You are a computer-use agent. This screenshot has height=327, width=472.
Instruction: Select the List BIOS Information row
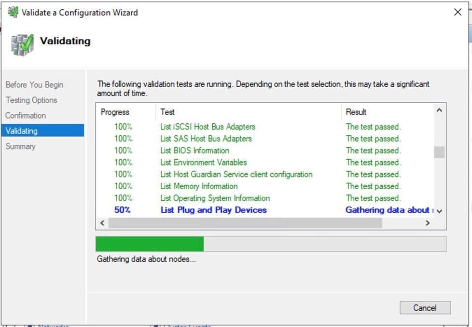click(x=194, y=150)
